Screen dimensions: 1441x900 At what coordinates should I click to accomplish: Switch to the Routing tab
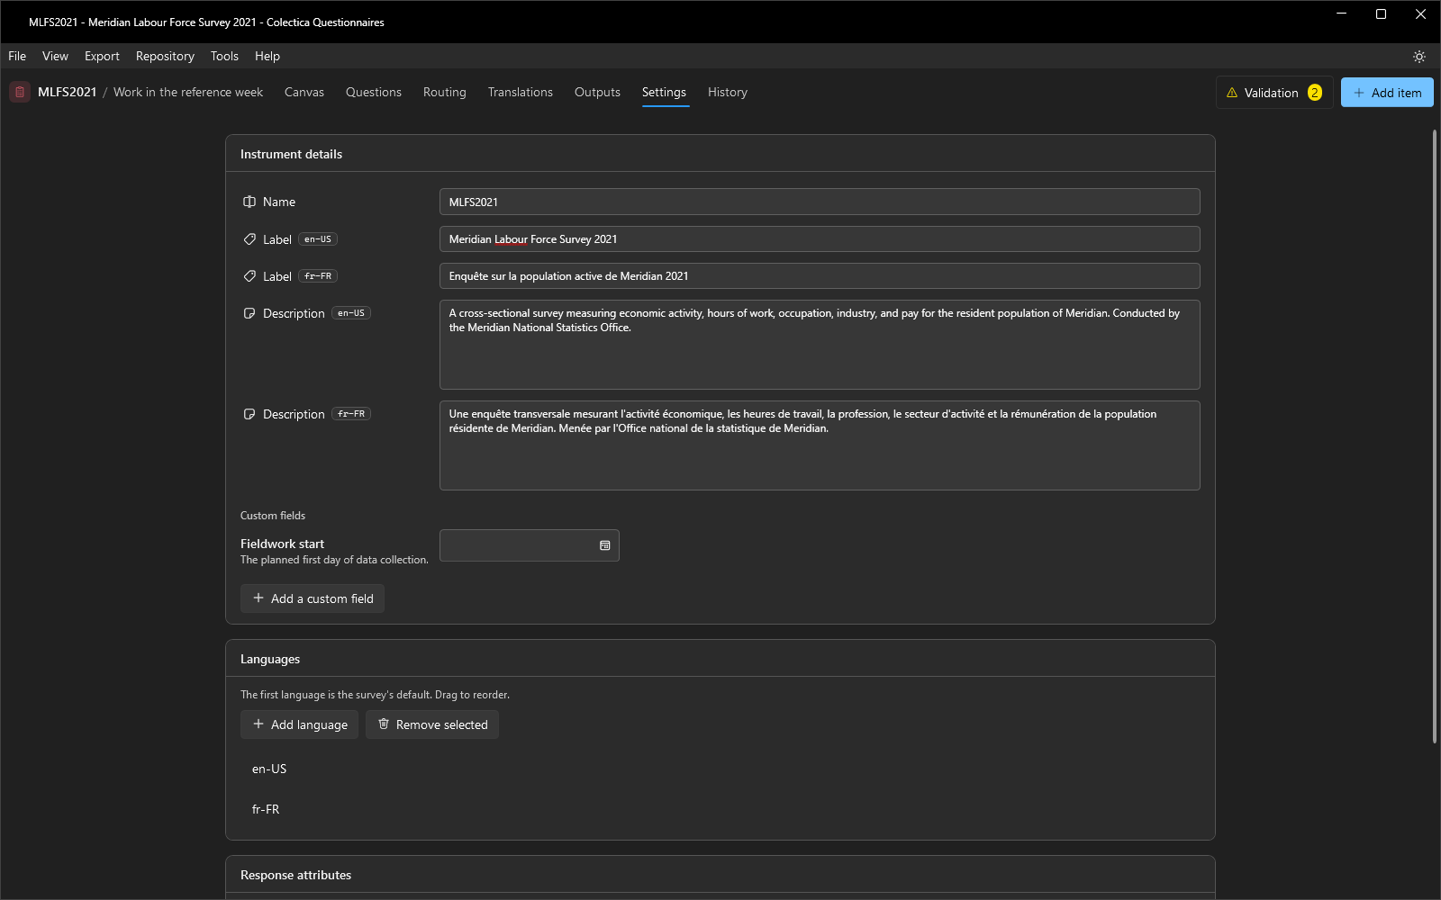pos(445,92)
